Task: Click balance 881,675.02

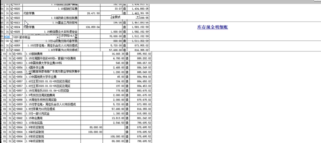Action: tap(144, 95)
